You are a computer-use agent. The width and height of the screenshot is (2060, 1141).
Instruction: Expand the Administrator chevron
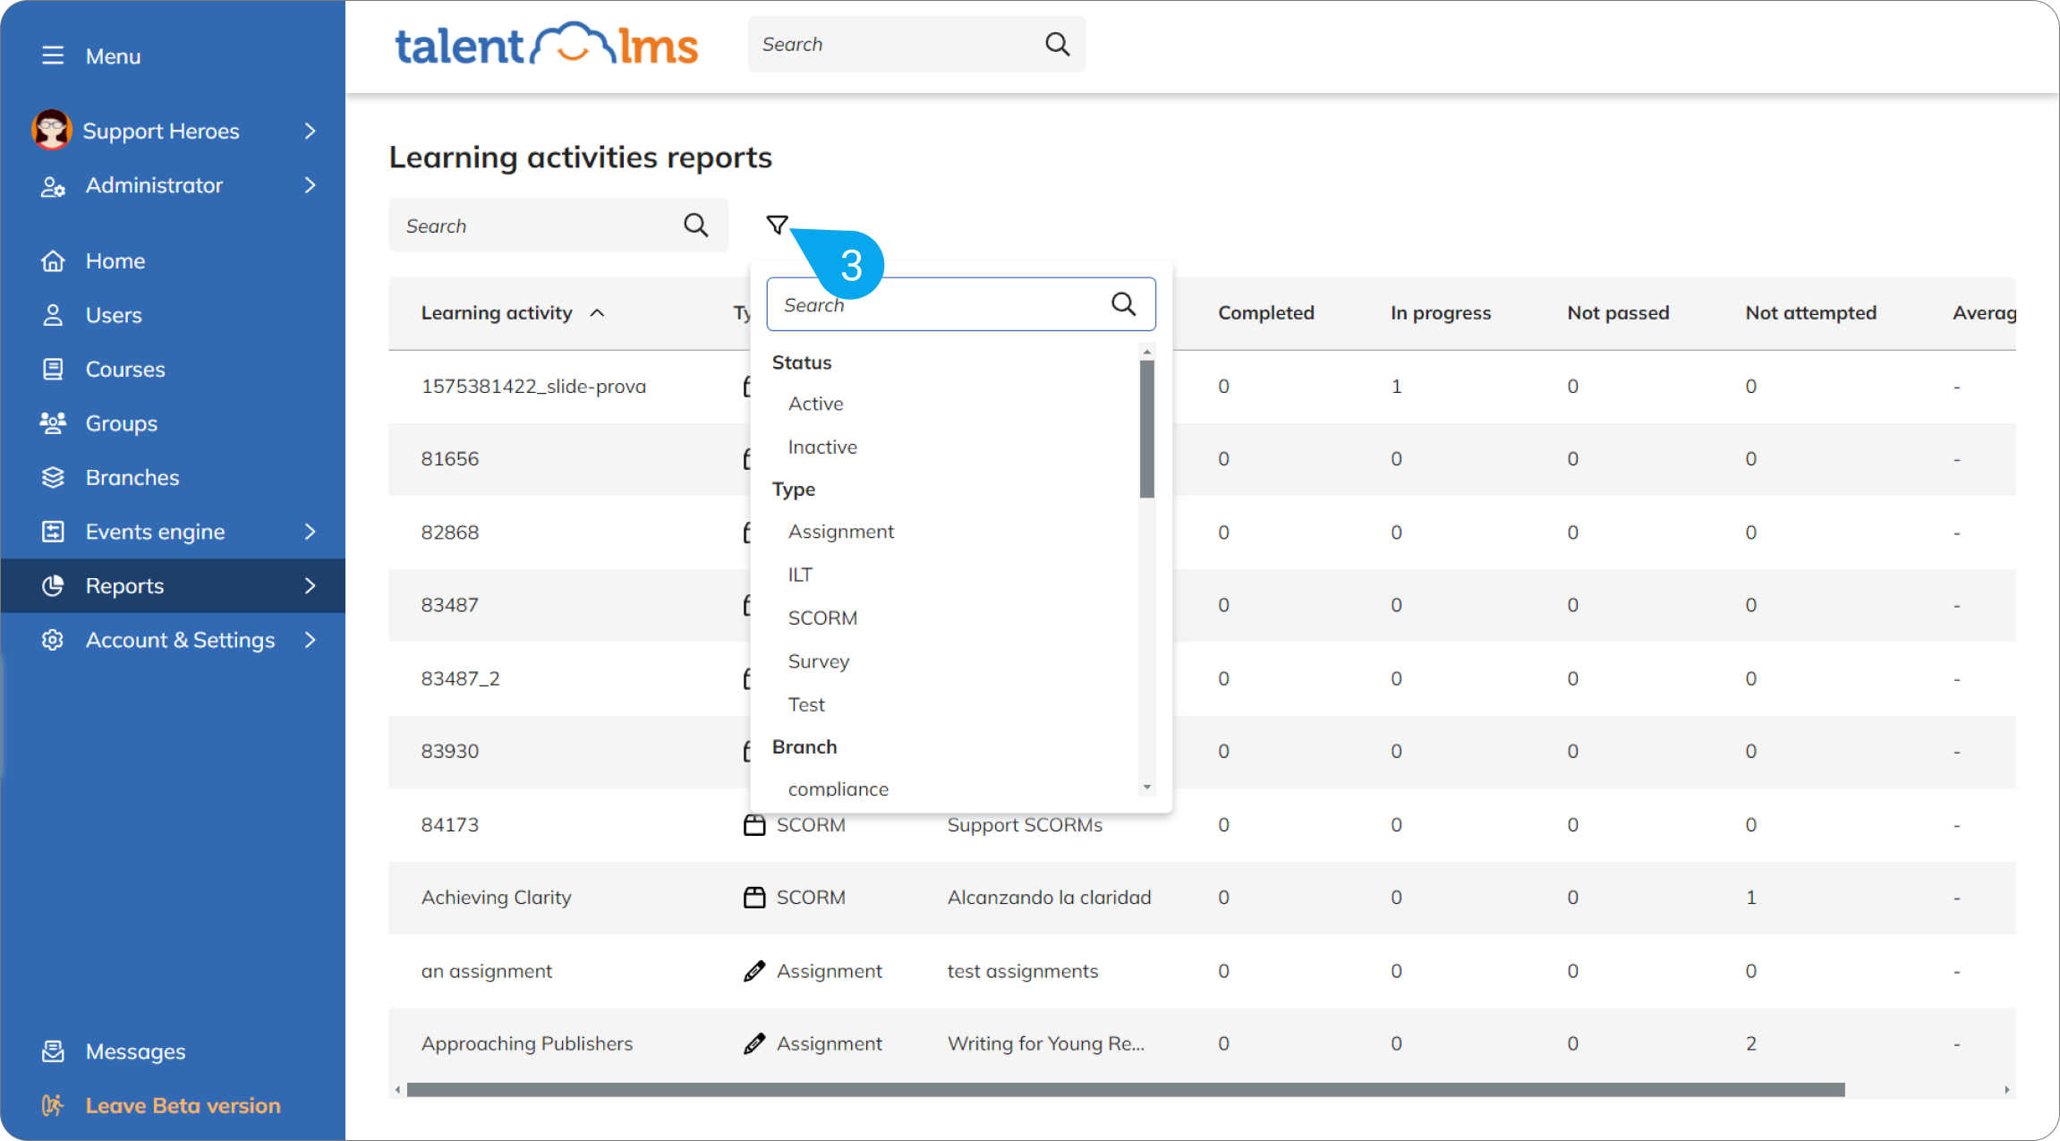tap(310, 185)
